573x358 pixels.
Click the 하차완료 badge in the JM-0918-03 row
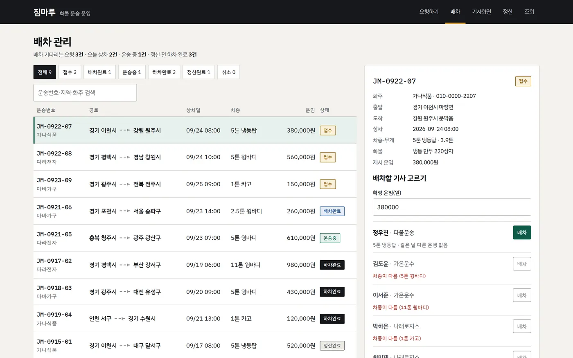point(332,292)
